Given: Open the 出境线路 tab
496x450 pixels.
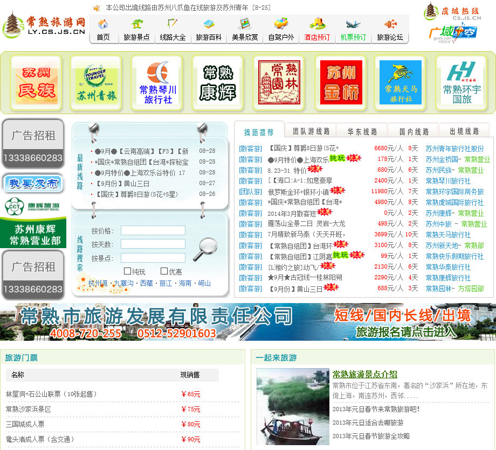Looking at the screenshot, I should [464, 131].
